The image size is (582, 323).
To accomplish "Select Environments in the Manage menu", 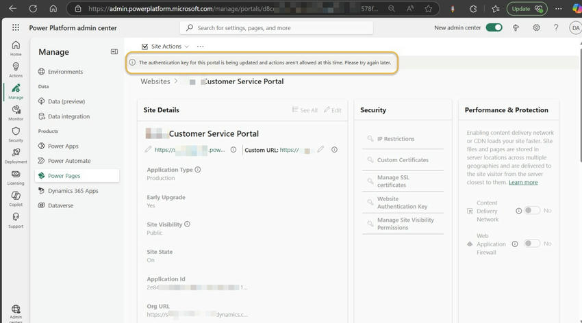I will 65,72.
